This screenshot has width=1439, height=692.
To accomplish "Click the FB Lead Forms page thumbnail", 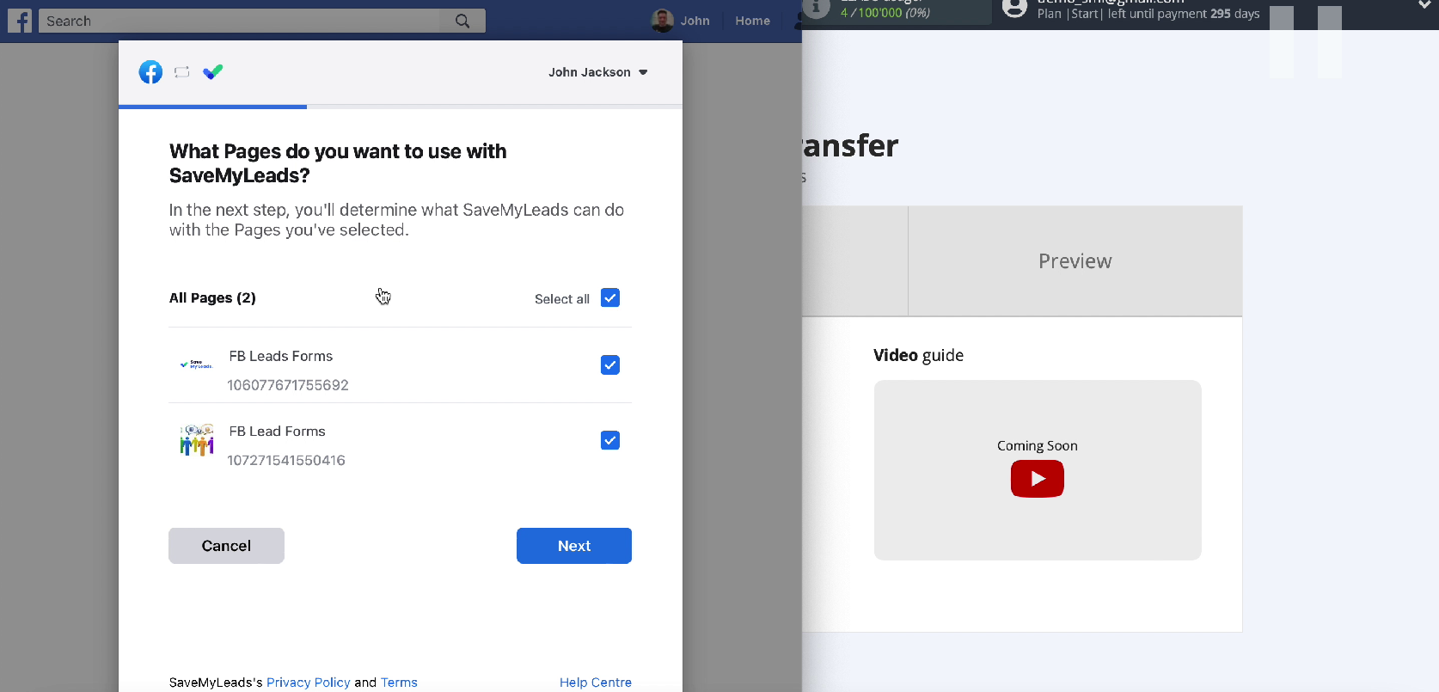I will [197, 440].
